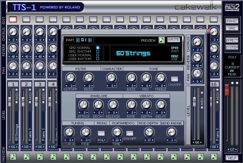
Task: Click the part 1 chorus knob
Action: click(x=13, y=32)
